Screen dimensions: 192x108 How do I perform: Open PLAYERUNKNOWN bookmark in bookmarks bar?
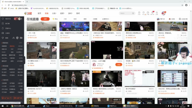pos(38,8)
